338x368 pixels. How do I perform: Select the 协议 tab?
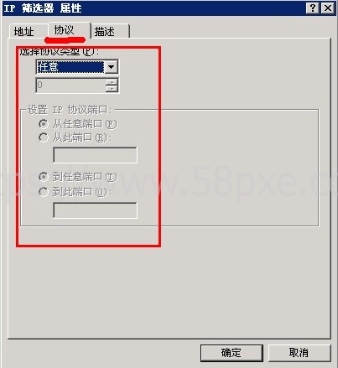pos(65,30)
